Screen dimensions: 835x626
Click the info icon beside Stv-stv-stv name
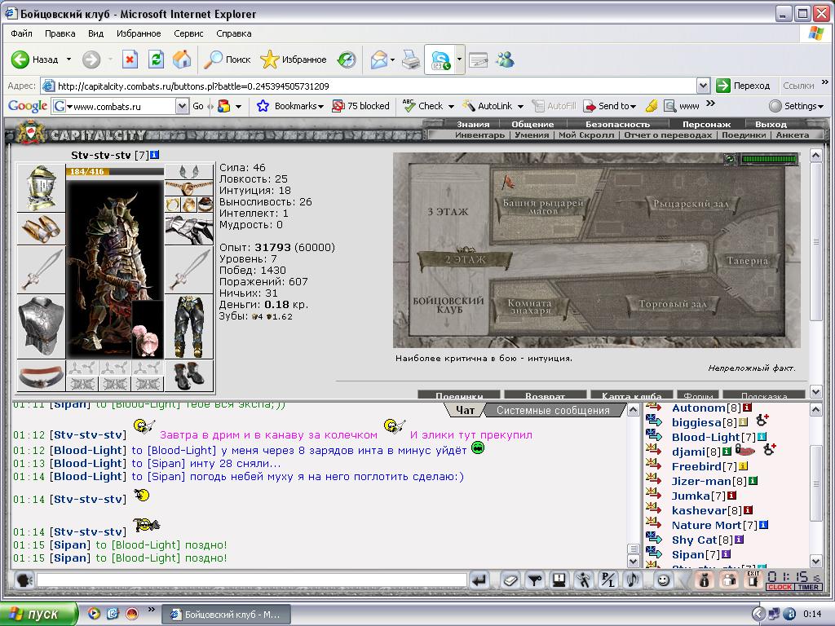(154, 155)
